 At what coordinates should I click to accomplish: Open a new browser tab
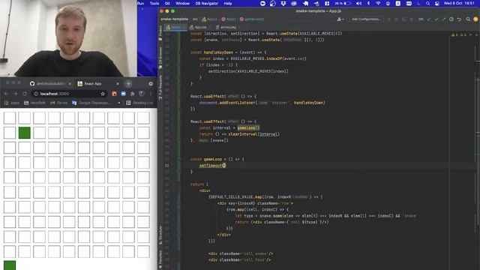pyautogui.click(x=128, y=83)
